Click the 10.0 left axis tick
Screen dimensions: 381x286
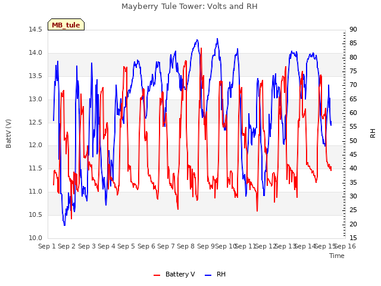[x=36, y=238]
